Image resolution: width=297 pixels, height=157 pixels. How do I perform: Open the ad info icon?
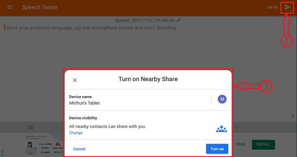[2, 151]
